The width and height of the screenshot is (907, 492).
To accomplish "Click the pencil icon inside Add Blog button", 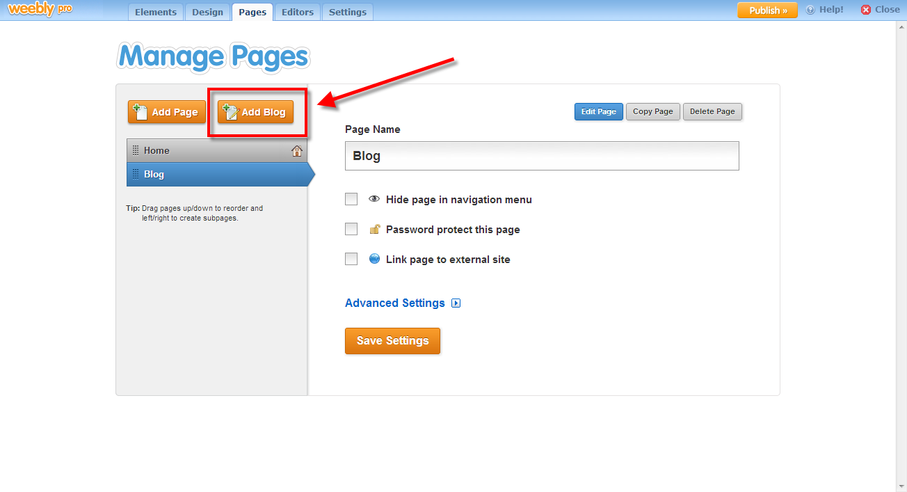I will coord(235,112).
